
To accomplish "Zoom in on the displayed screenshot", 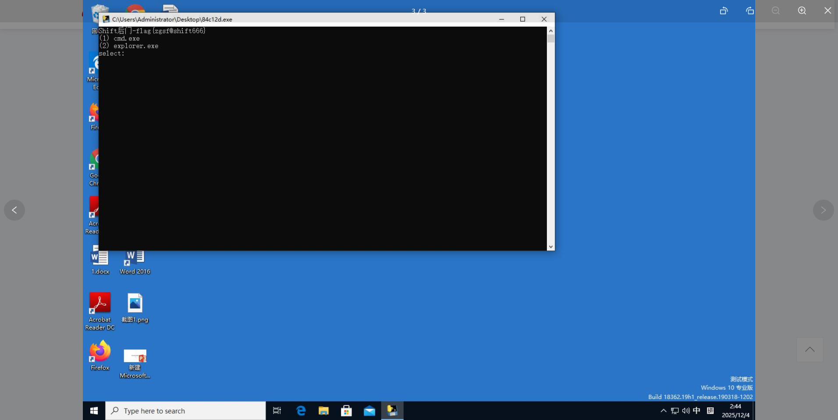I will click(x=802, y=11).
